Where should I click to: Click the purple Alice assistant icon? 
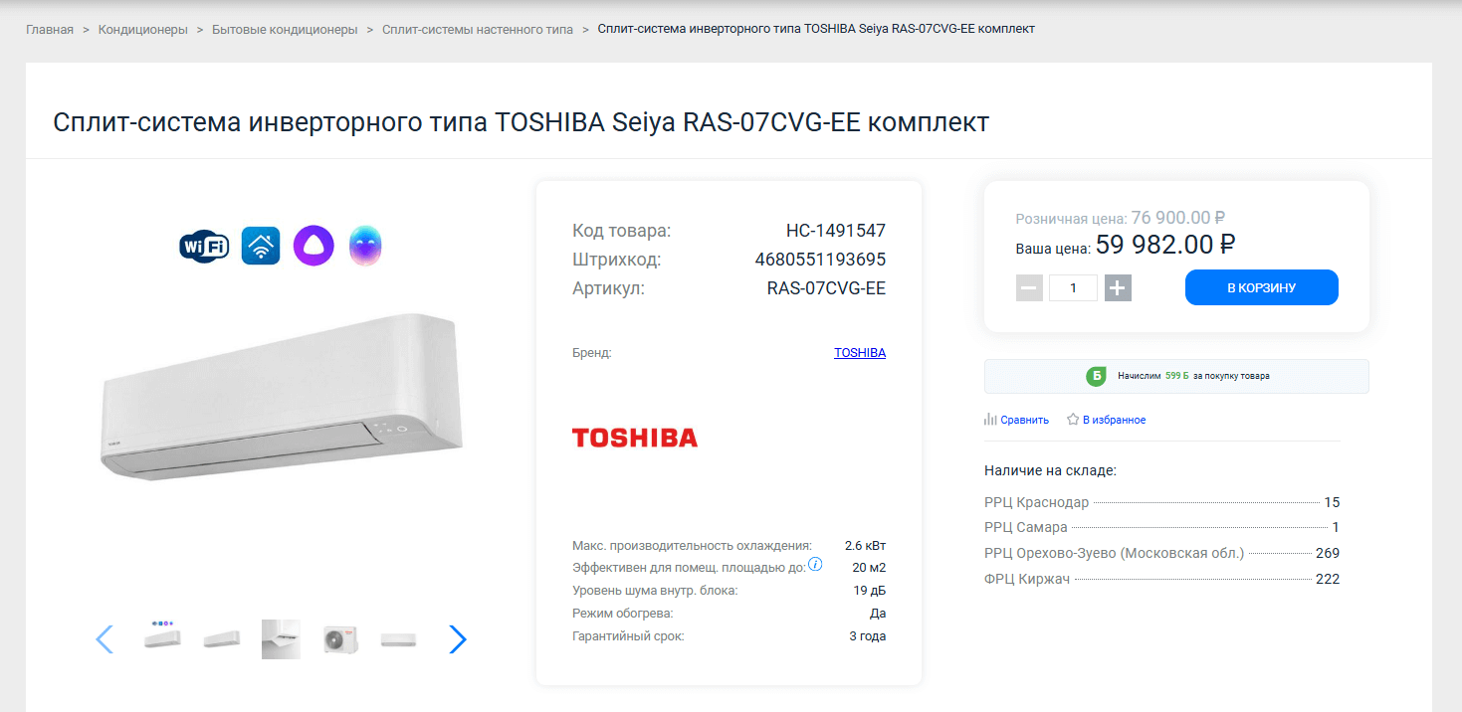click(x=313, y=246)
